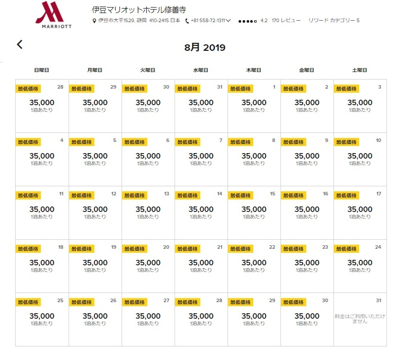
Task: Go back to the previous month arrow
Action: [x=20, y=44]
